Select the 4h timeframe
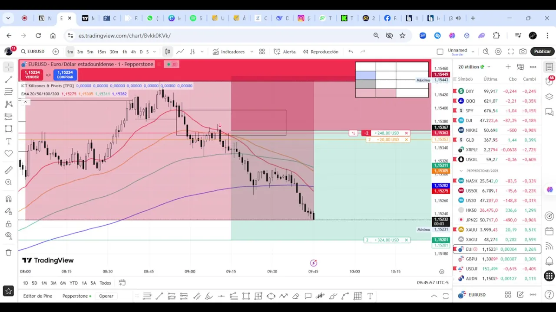556x312 pixels. point(133,52)
